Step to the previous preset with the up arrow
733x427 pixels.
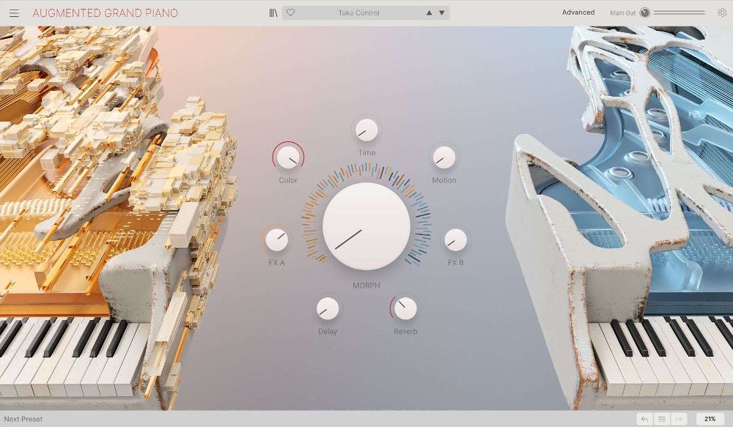(x=429, y=12)
